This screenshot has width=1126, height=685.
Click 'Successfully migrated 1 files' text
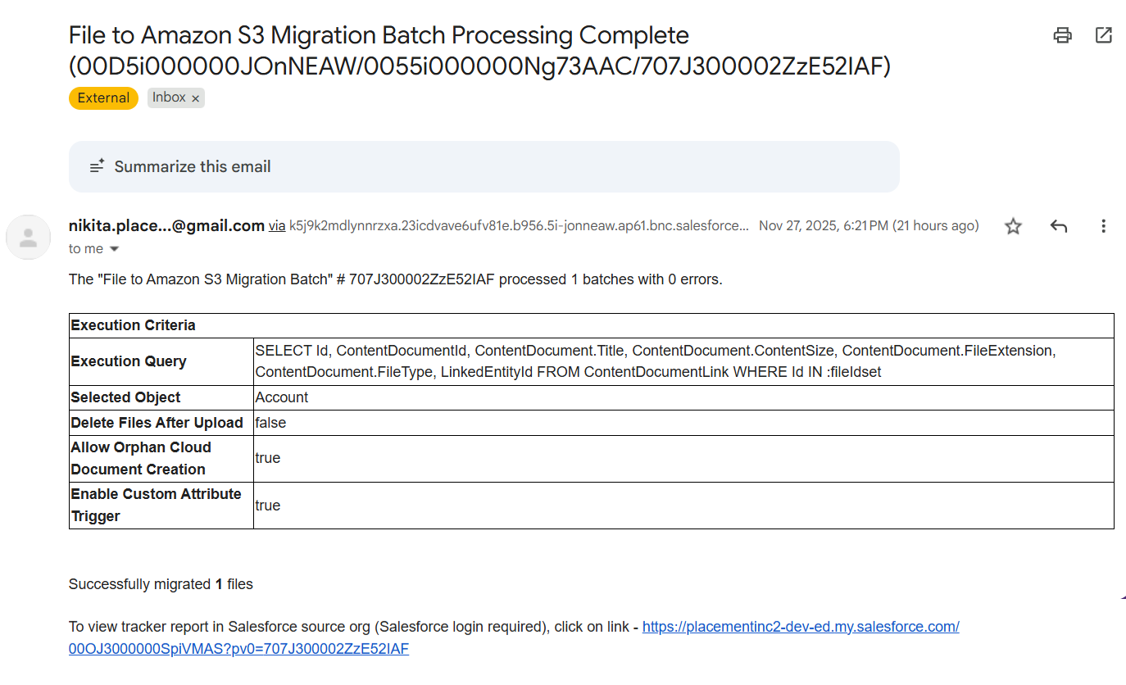click(x=161, y=584)
